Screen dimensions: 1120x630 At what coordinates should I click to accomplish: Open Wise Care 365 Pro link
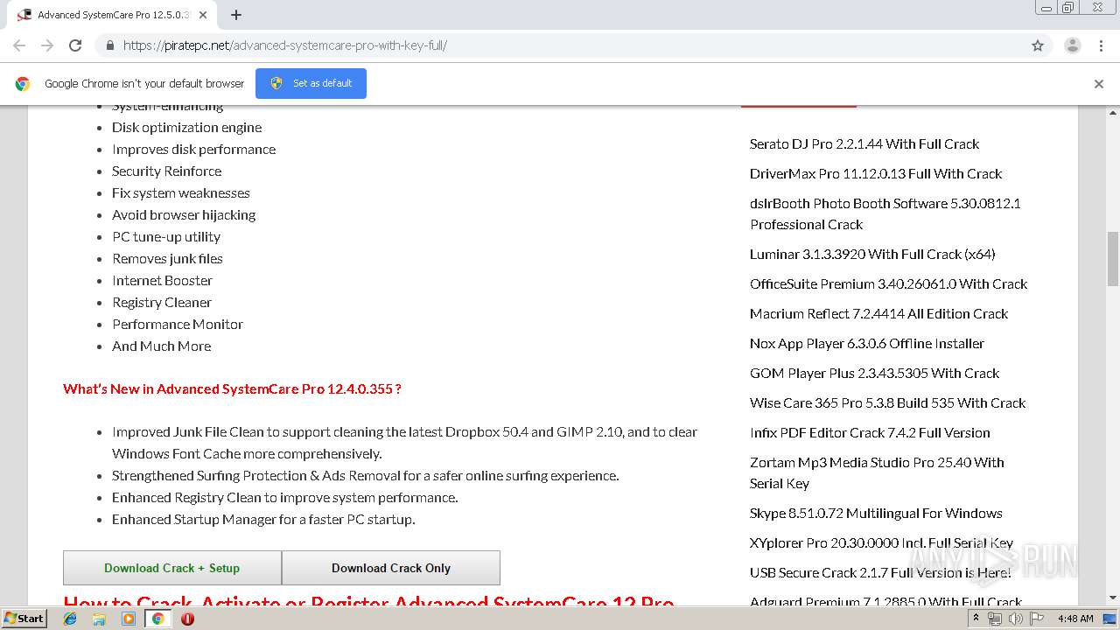click(887, 403)
